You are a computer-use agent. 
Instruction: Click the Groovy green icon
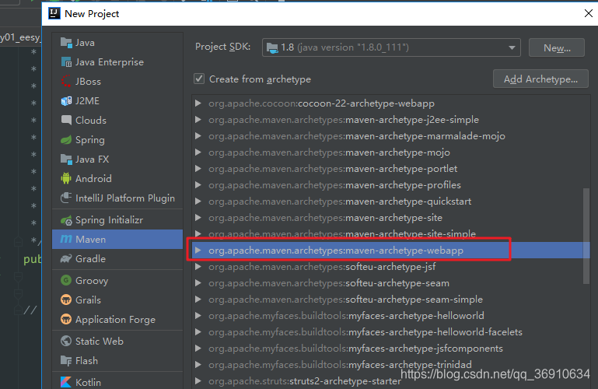(x=66, y=281)
